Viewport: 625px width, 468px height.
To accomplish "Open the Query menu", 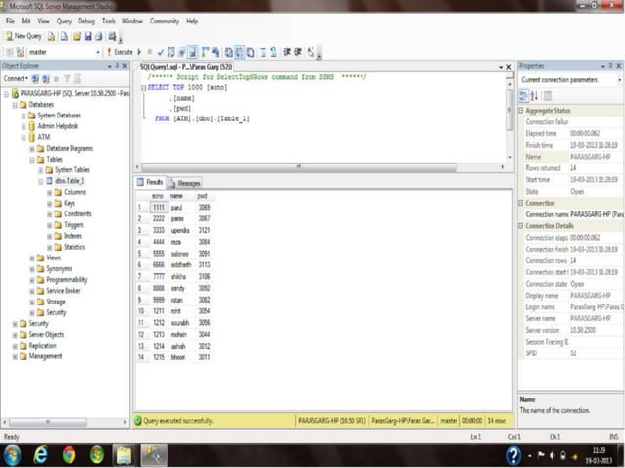I will coord(63,20).
